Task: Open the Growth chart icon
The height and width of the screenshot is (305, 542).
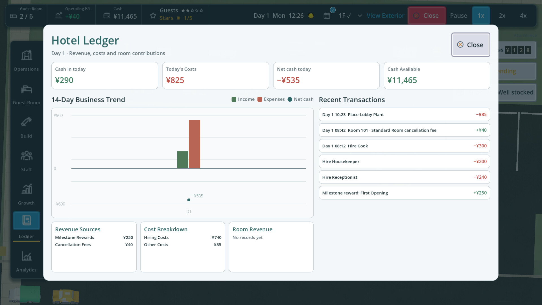Action: pyautogui.click(x=27, y=189)
